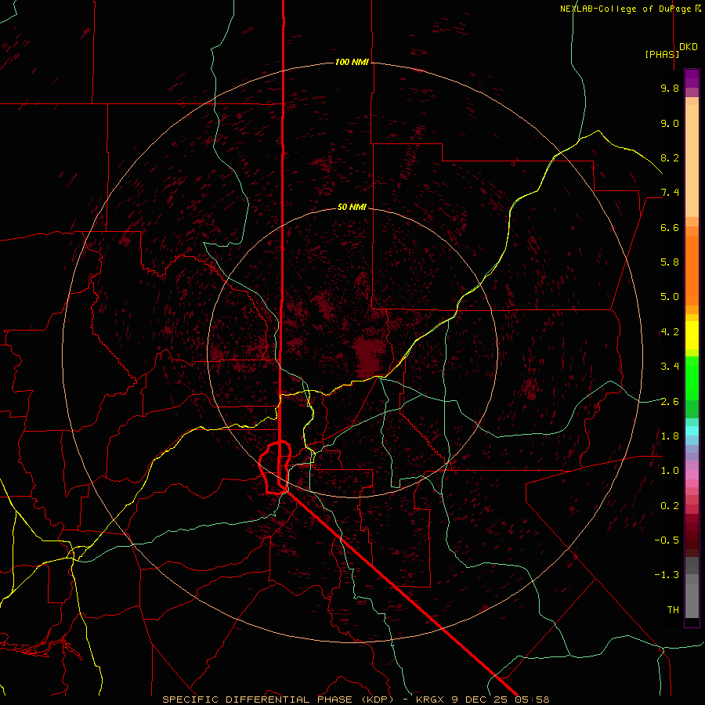Click the 5.0 value on color scale
The image size is (705, 705).
(670, 297)
